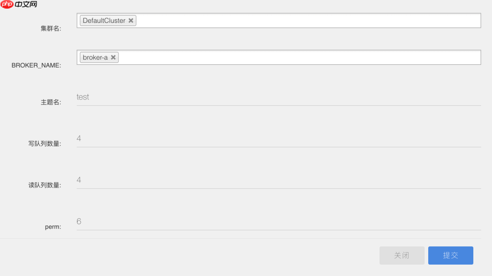Click the 中文网 site name text
The width and height of the screenshot is (492, 276).
point(26,4)
